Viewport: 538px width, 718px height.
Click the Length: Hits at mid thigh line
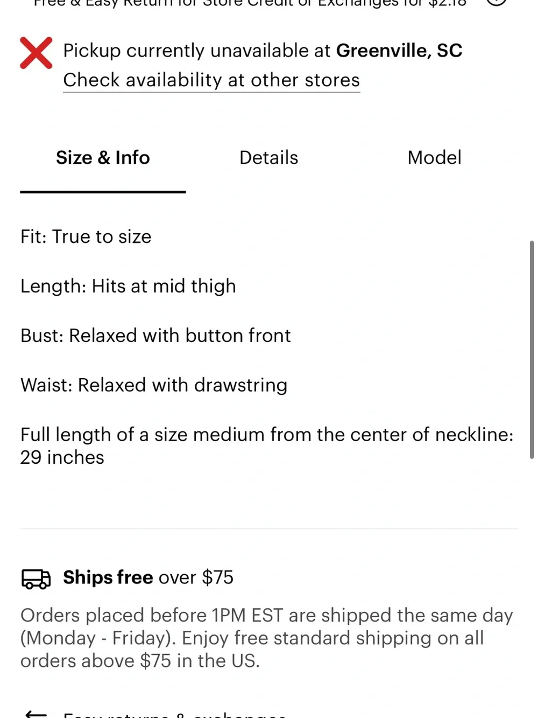[x=128, y=286]
